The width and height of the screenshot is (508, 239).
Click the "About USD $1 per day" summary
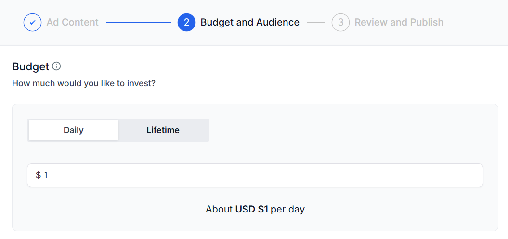[x=255, y=210]
